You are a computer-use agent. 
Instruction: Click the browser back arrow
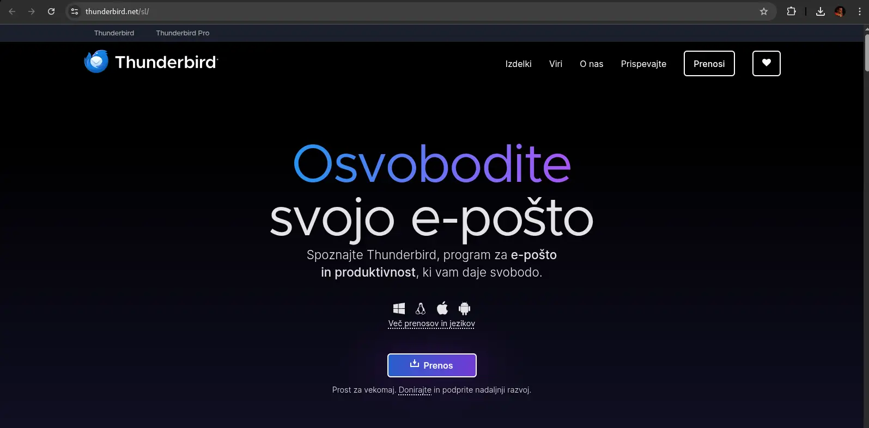pyautogui.click(x=12, y=11)
